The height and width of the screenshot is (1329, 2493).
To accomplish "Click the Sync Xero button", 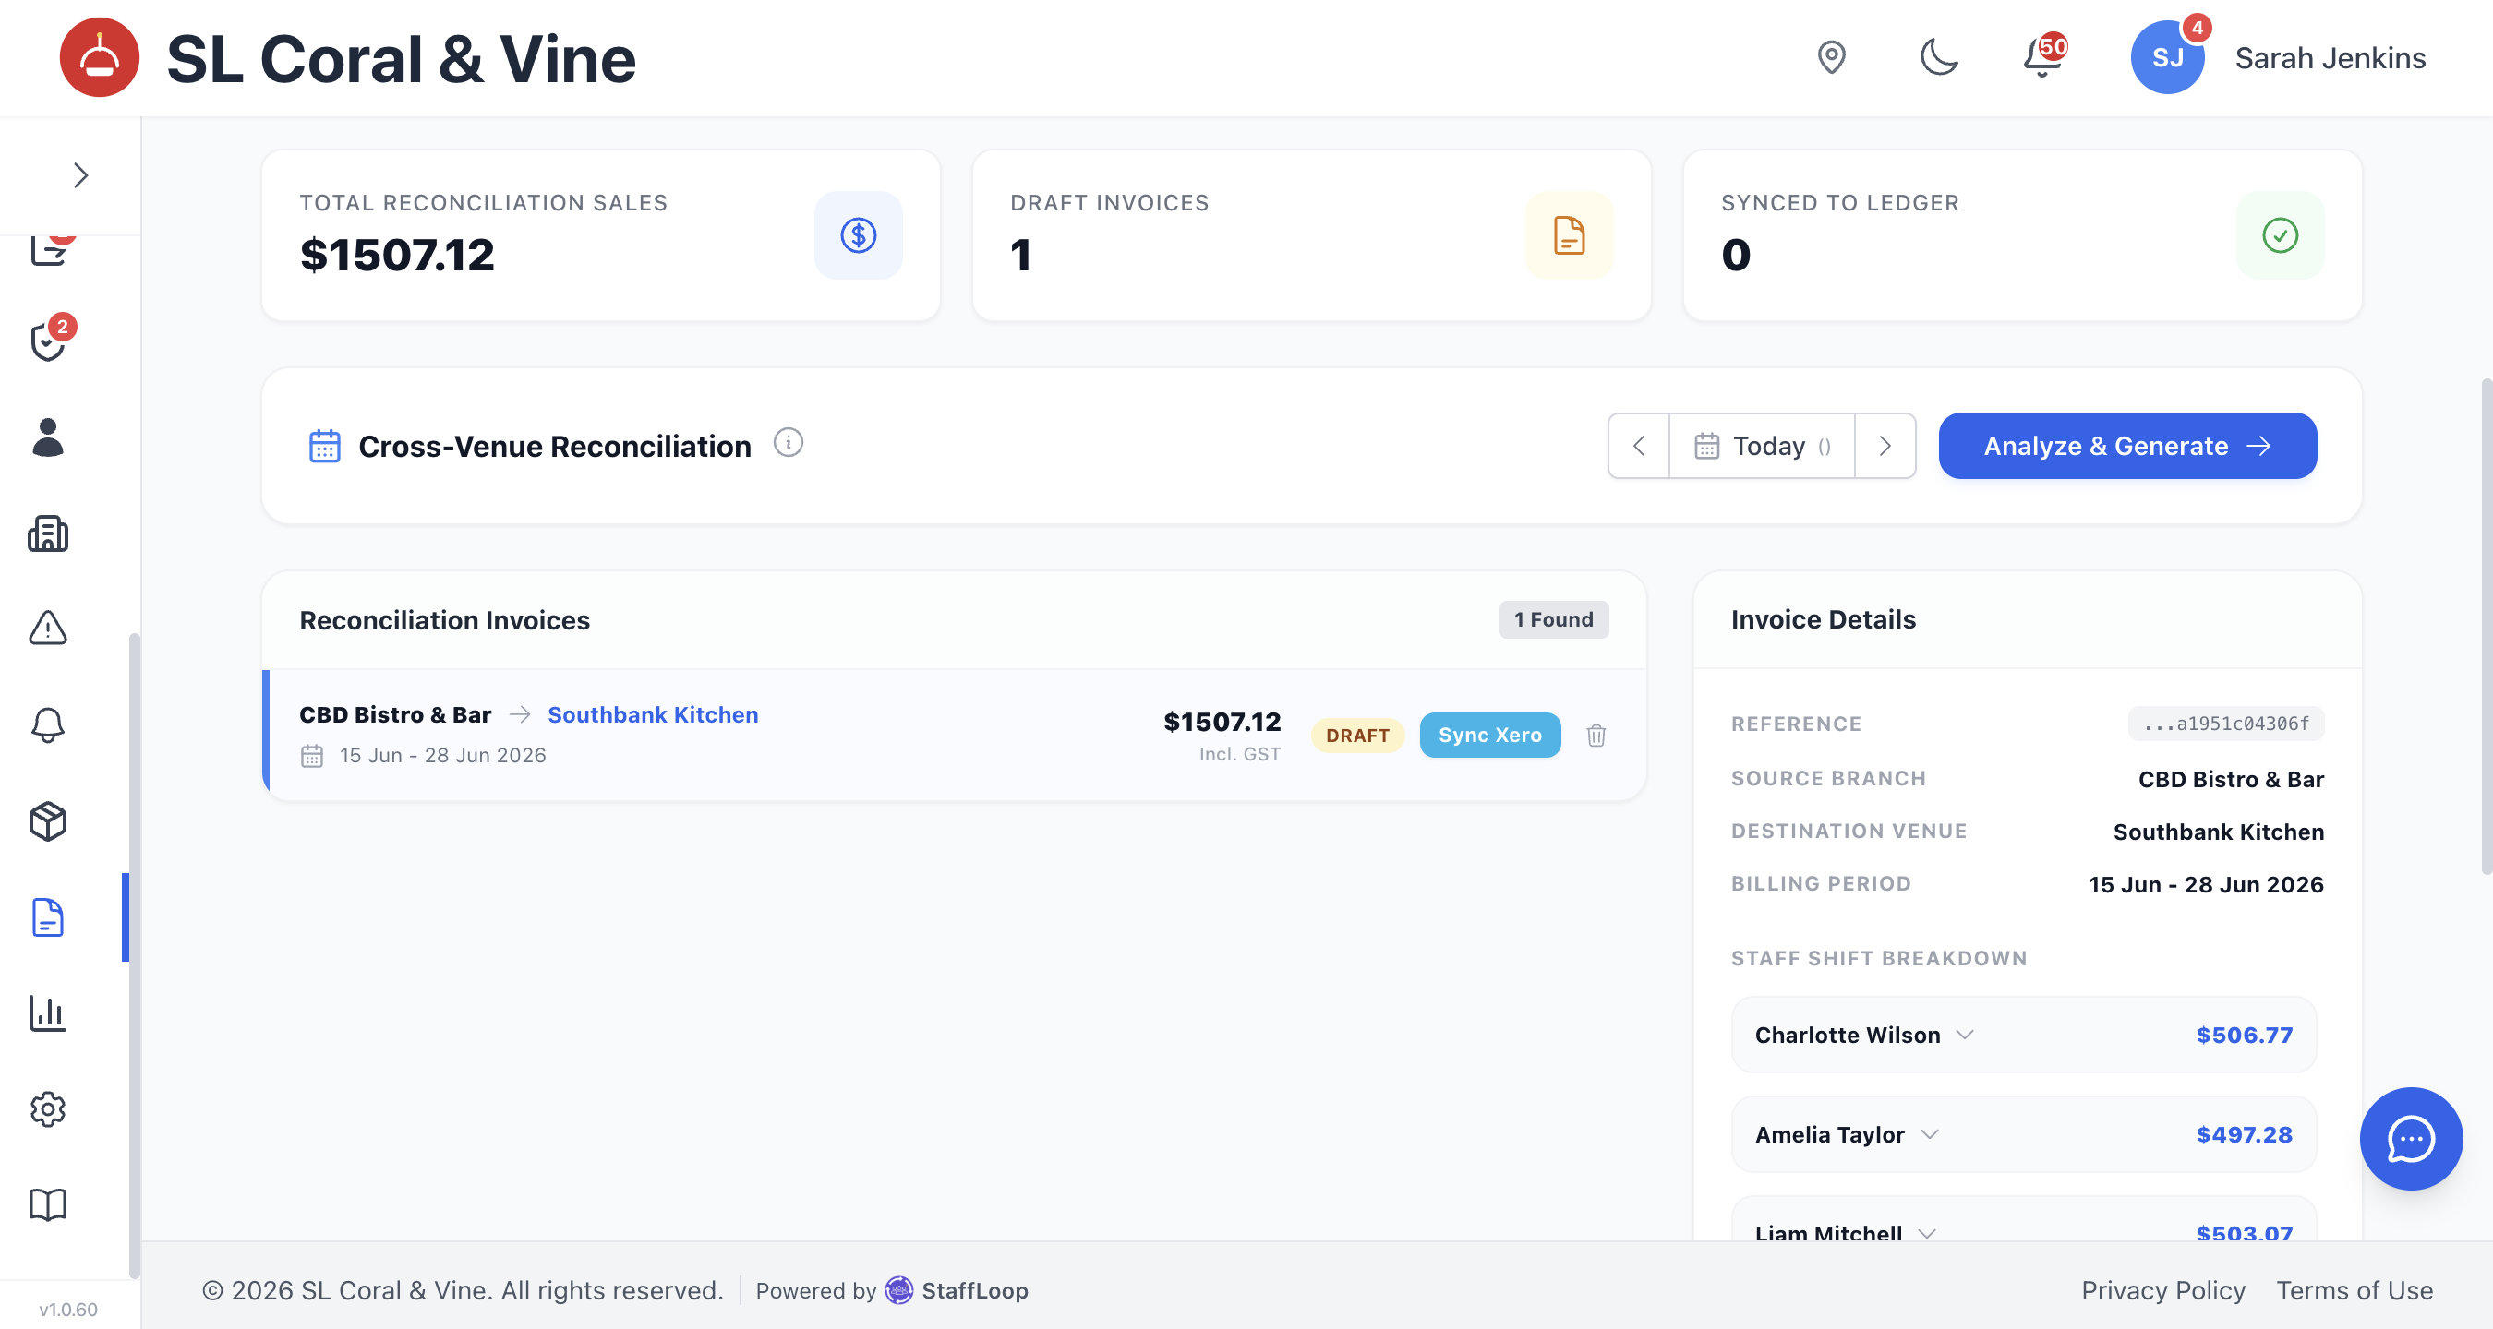I will (x=1489, y=736).
